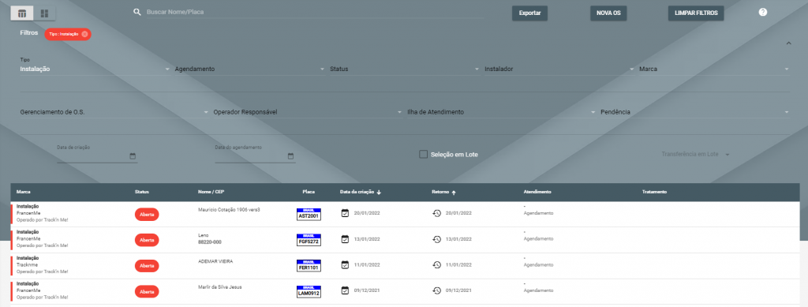Click Agendamento text in Marlir da Silva row

(538, 290)
